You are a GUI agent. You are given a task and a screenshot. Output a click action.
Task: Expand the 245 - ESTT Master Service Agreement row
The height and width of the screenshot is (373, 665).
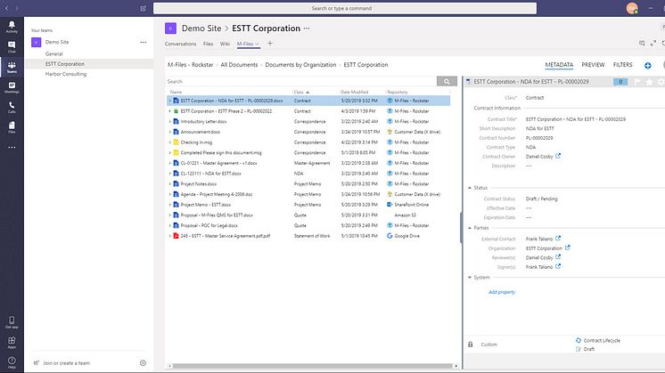point(170,236)
